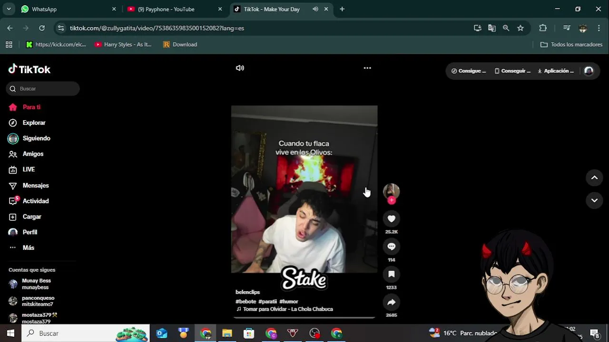Viewport: 609px width, 342px height.
Task: Click the #bebote hashtag
Action: click(x=246, y=302)
